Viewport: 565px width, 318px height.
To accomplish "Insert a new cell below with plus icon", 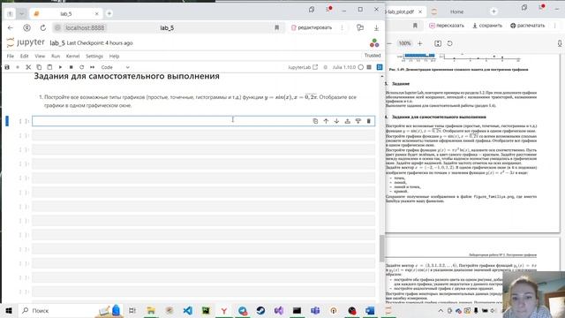I will click(x=18, y=67).
